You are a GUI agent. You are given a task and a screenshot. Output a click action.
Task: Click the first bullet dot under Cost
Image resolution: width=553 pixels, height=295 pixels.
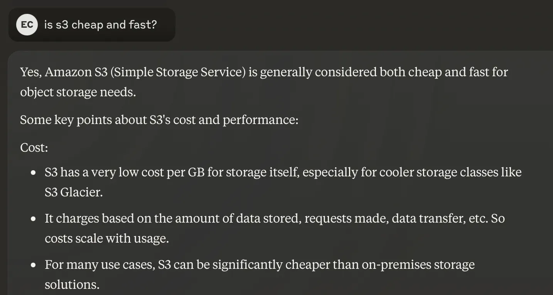pos(34,172)
